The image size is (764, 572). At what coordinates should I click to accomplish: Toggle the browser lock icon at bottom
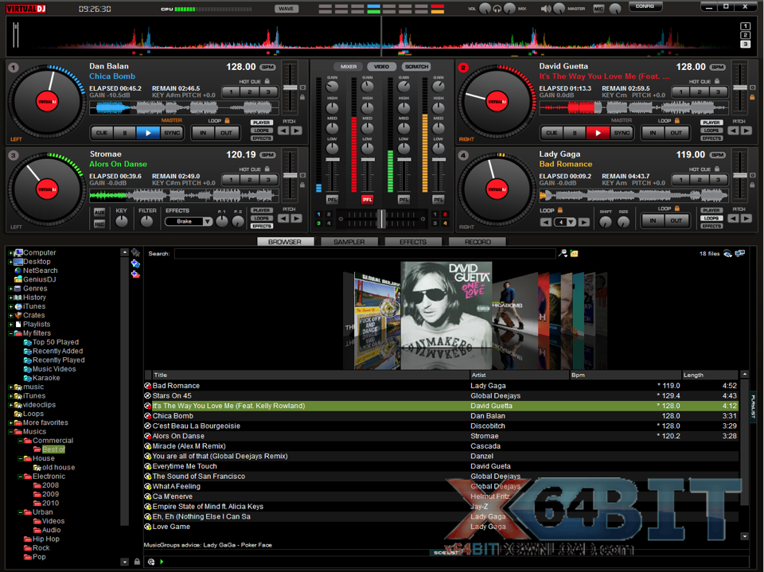coord(137,562)
